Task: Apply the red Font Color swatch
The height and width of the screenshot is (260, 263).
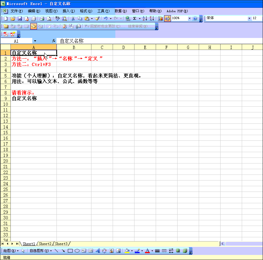Action: (x=147, y=251)
